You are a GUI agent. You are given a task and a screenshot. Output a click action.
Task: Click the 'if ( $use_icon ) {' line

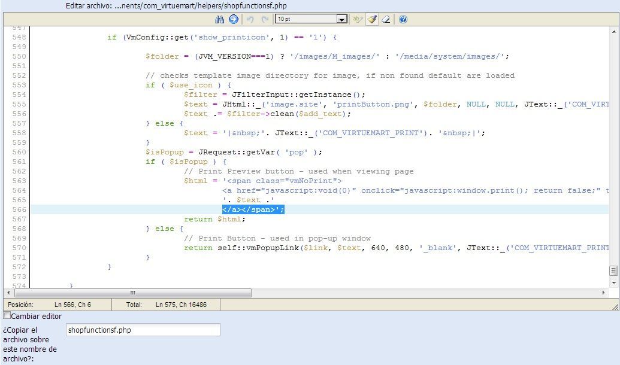pos(188,85)
